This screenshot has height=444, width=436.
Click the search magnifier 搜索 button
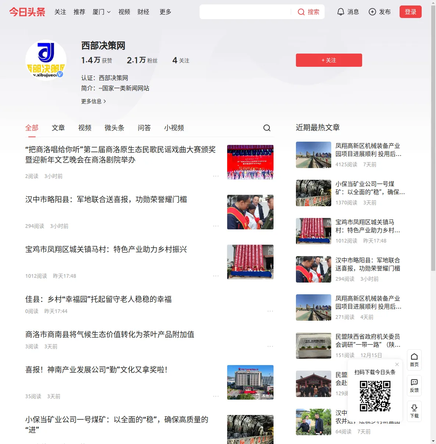coord(308,12)
